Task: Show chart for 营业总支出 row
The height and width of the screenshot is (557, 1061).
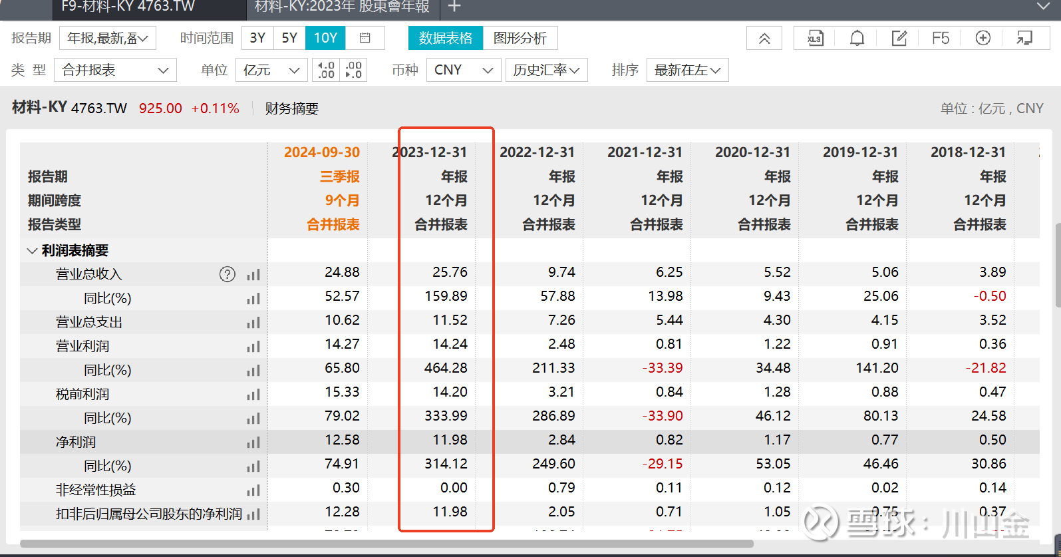Action: coord(253,323)
